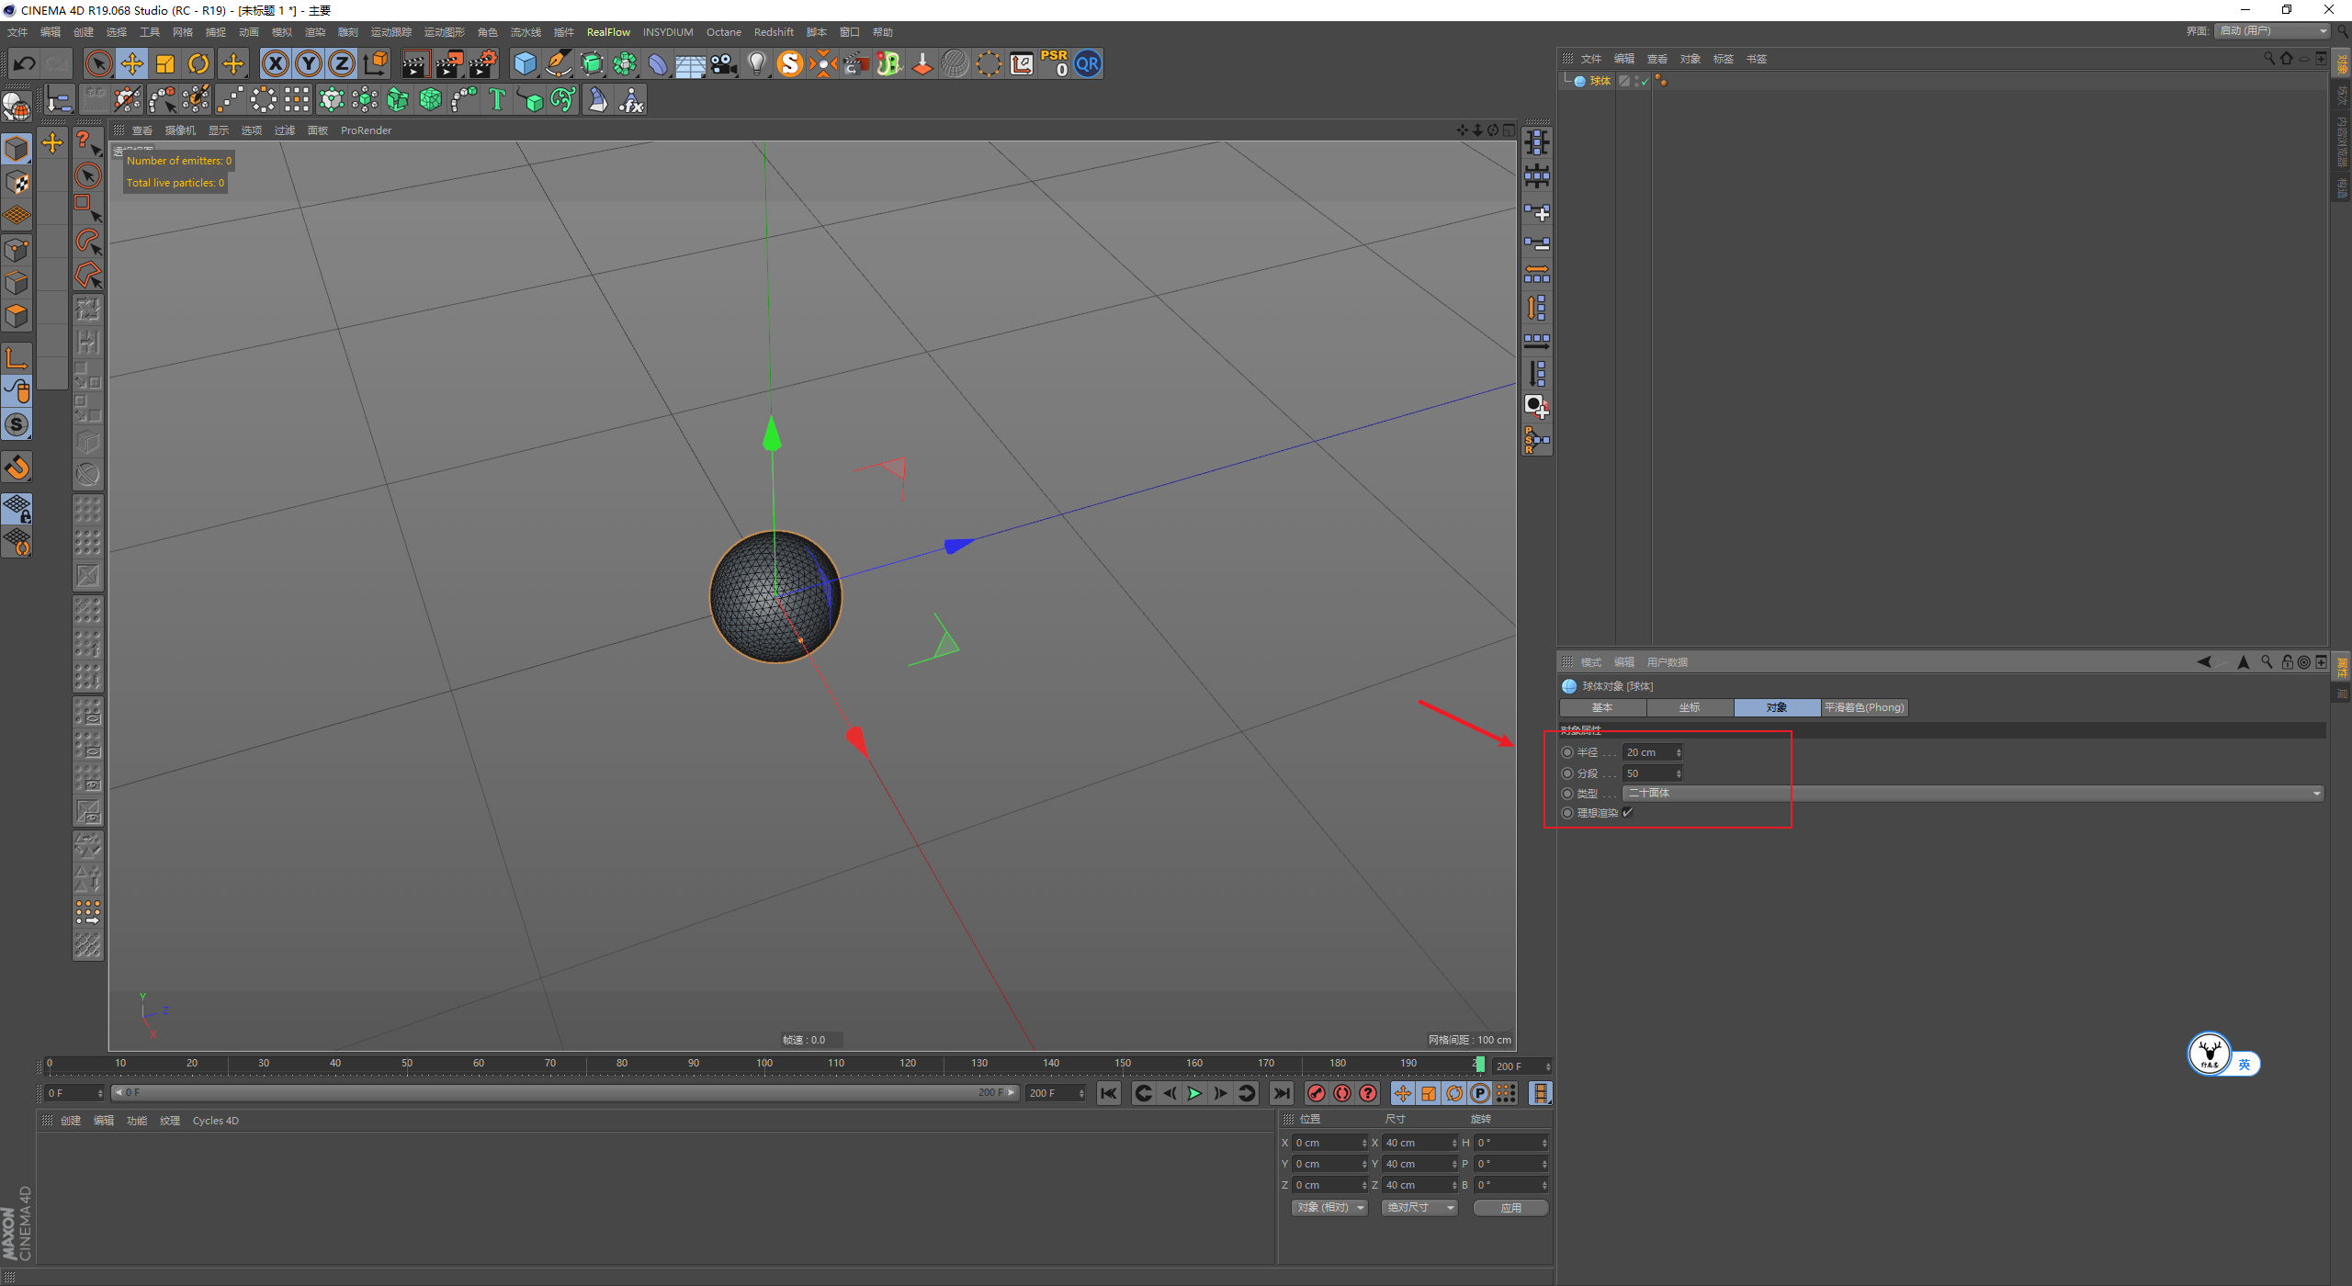Click the 半径 20 cm stepper arrows
2352x1286 pixels.
pyautogui.click(x=1679, y=752)
